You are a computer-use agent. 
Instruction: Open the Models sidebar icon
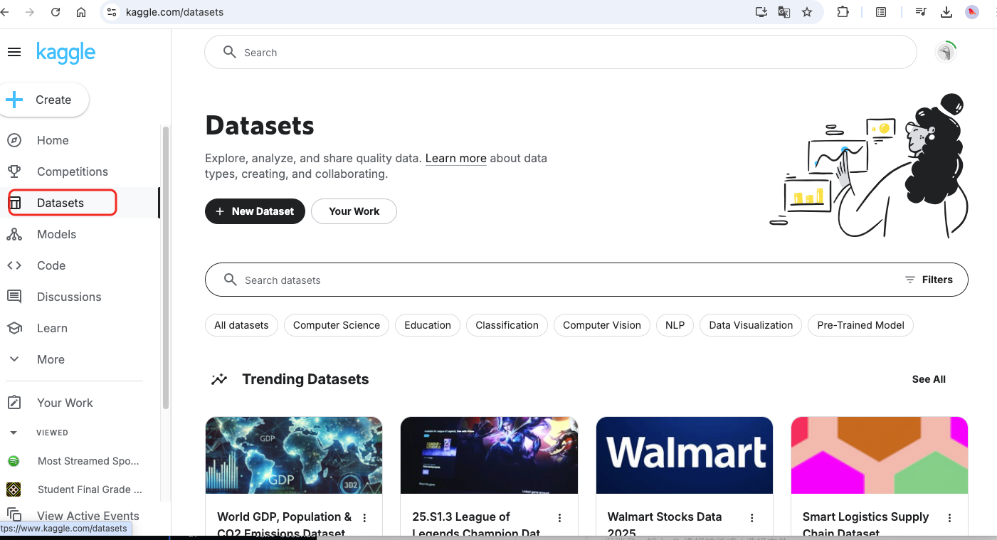(15, 233)
